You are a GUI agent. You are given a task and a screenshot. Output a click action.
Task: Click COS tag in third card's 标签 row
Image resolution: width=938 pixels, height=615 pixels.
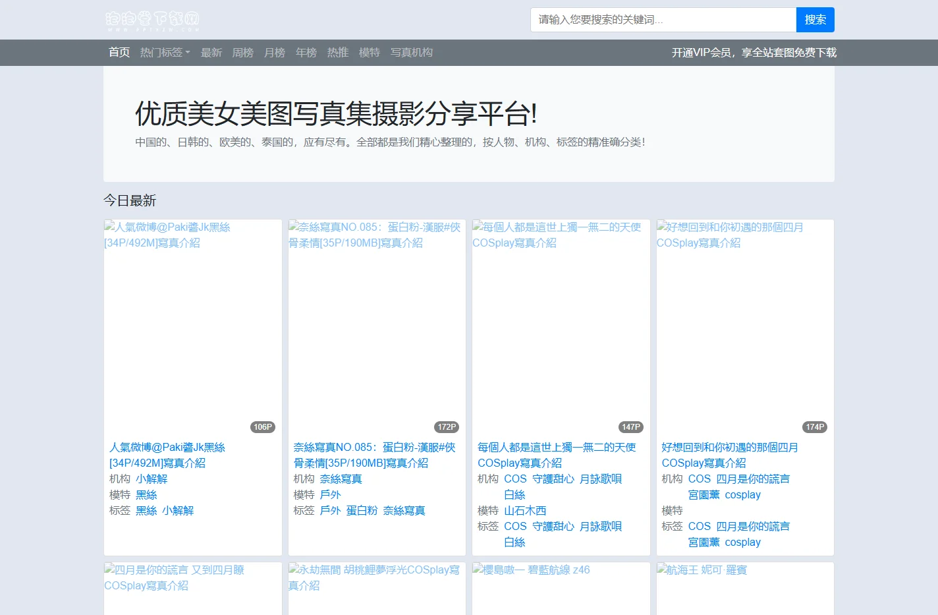click(515, 527)
